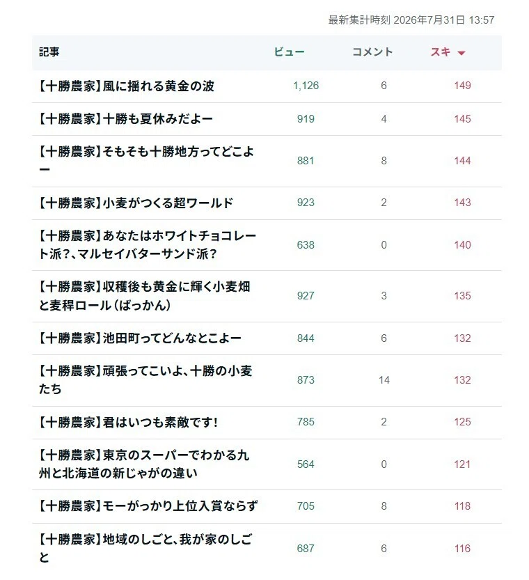Open article 地域のしごと、我が家のしごと
This screenshot has width=529, height=580.
click(x=145, y=548)
